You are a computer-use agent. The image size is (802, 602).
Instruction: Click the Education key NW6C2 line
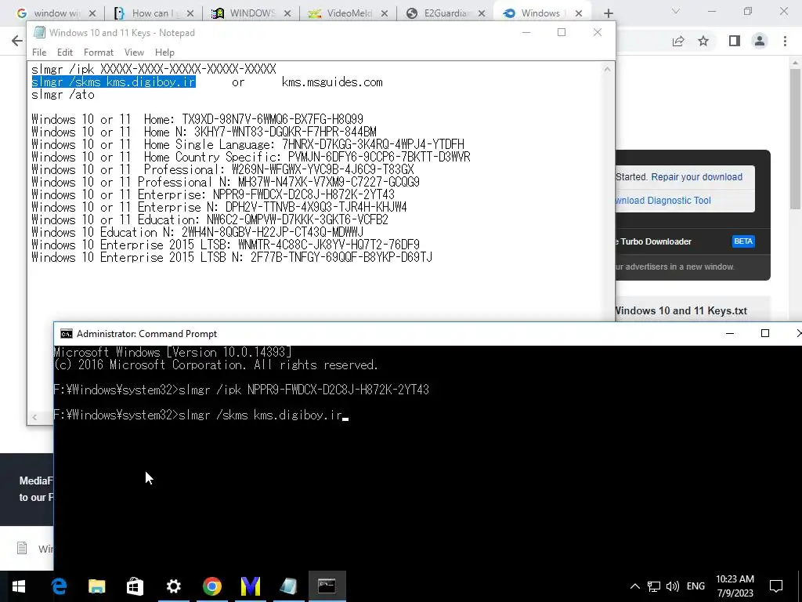click(210, 219)
